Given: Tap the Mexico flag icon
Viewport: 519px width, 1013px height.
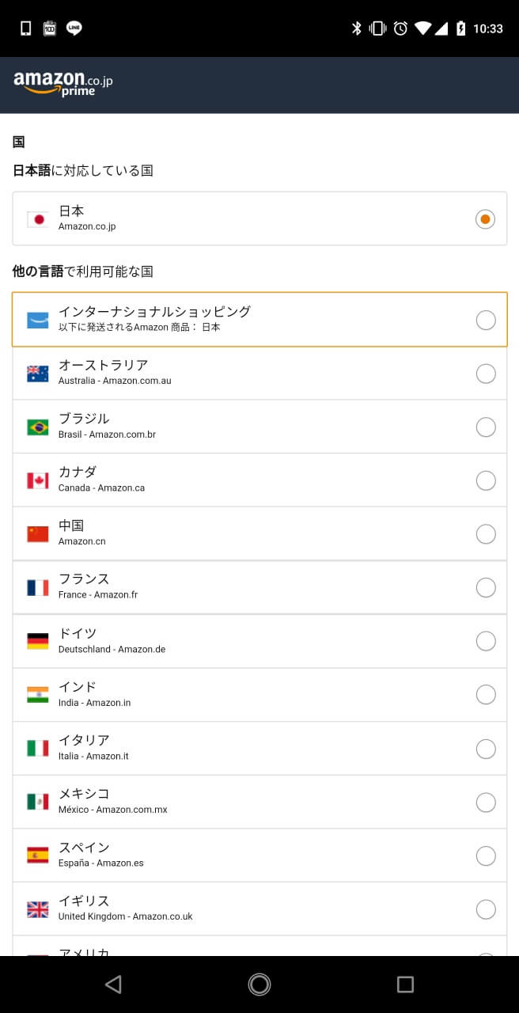Looking at the screenshot, I should click(x=37, y=802).
